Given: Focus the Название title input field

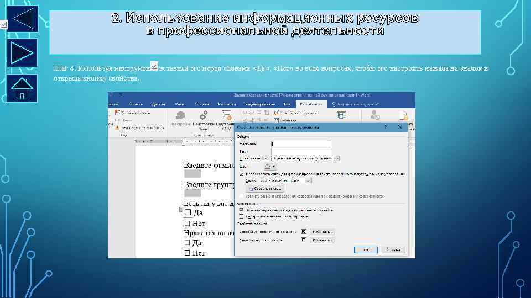Looking at the screenshot, I should tap(301, 144).
